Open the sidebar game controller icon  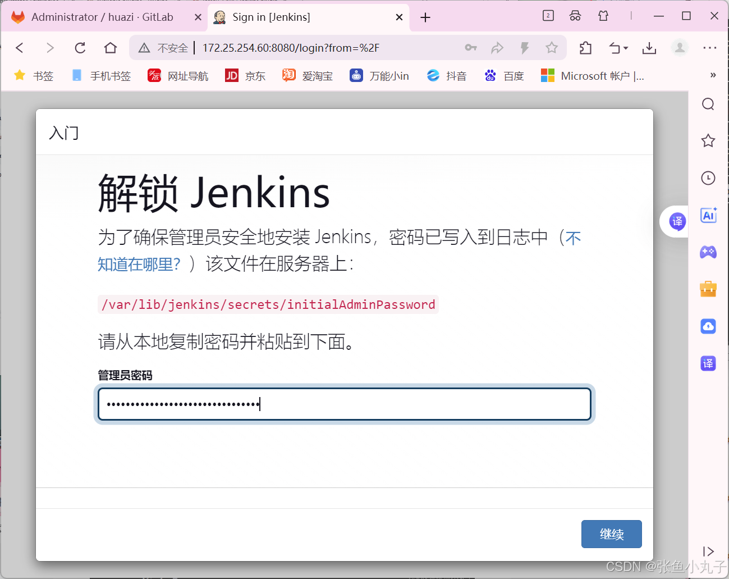tap(708, 252)
